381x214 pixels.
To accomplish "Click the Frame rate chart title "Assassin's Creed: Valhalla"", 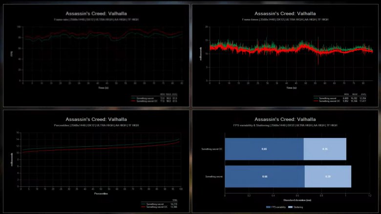I will point(96,14).
